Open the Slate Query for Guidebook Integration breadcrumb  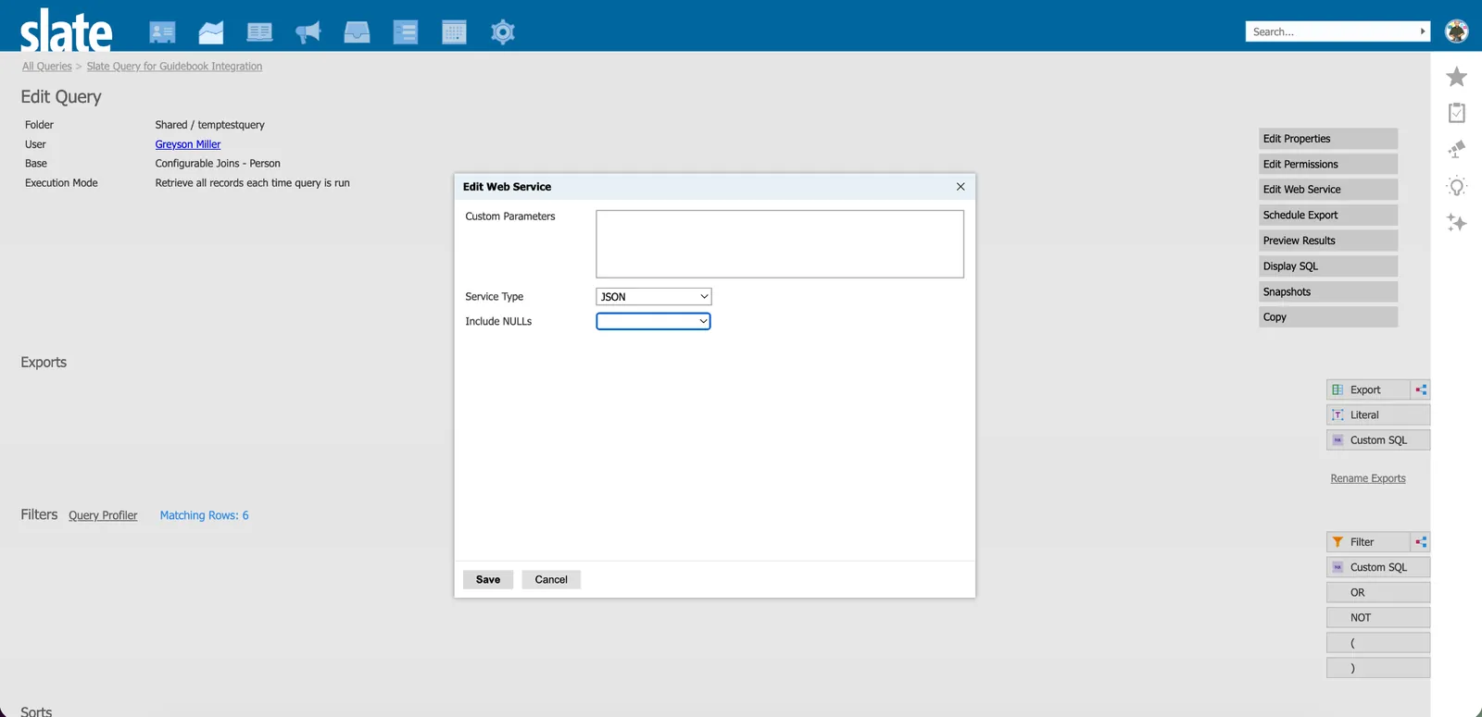click(x=174, y=67)
